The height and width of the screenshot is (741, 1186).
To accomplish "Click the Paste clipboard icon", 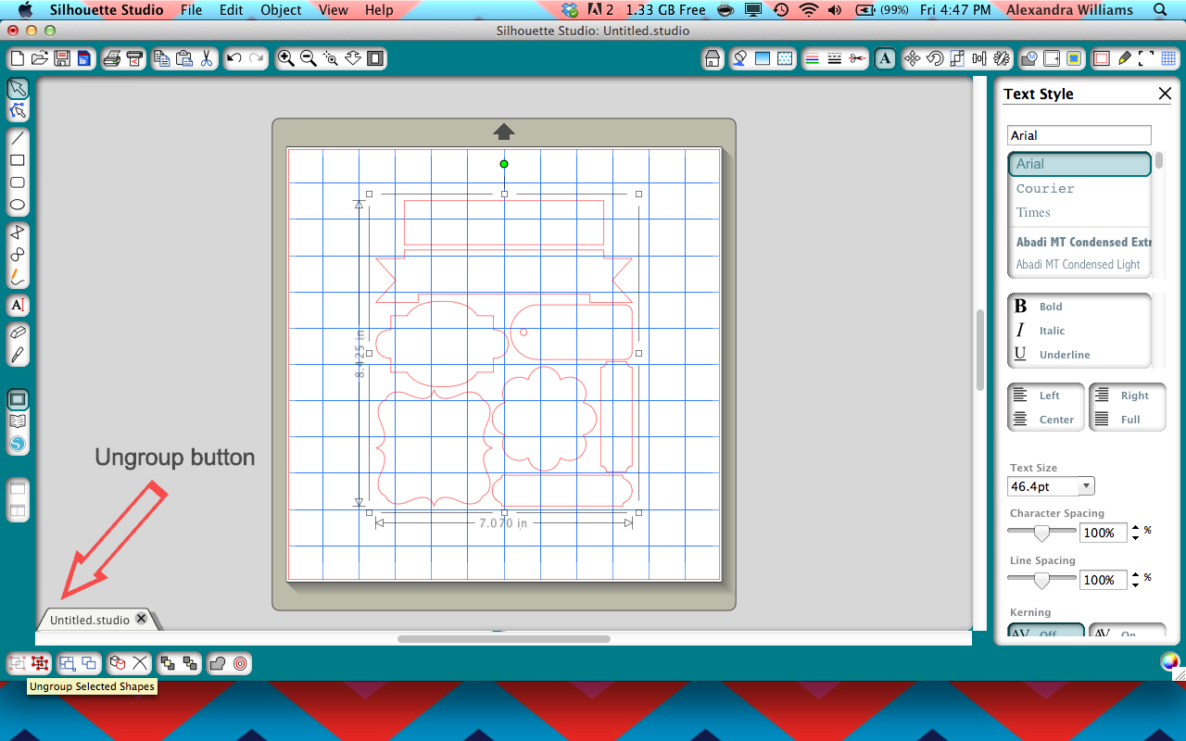I will [x=184, y=58].
